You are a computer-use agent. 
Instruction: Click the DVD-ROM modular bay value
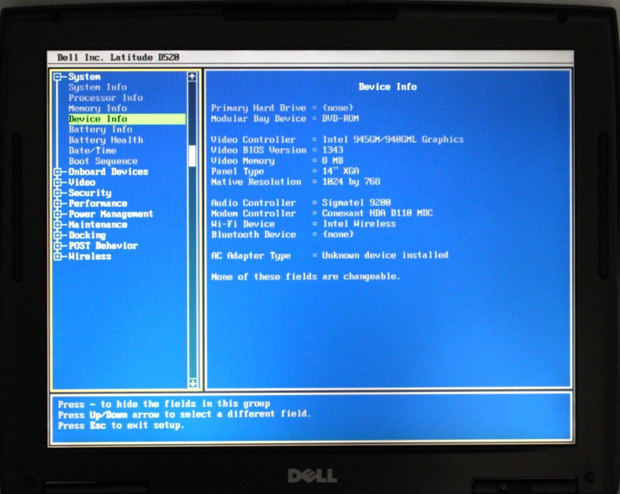pyautogui.click(x=340, y=119)
